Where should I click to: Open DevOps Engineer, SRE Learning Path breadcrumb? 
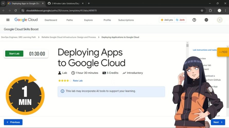[x=19, y=37]
